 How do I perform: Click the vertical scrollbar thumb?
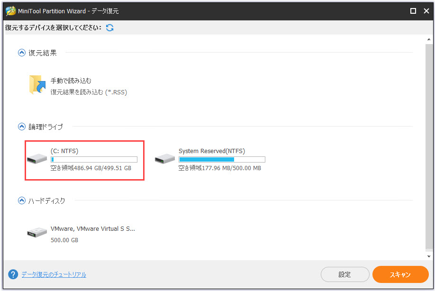(x=429, y=146)
